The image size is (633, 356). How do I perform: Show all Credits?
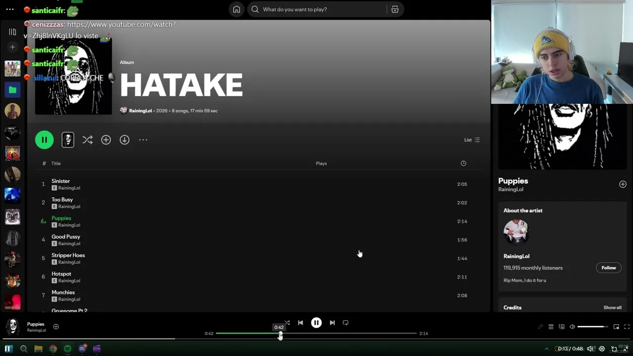(612, 308)
